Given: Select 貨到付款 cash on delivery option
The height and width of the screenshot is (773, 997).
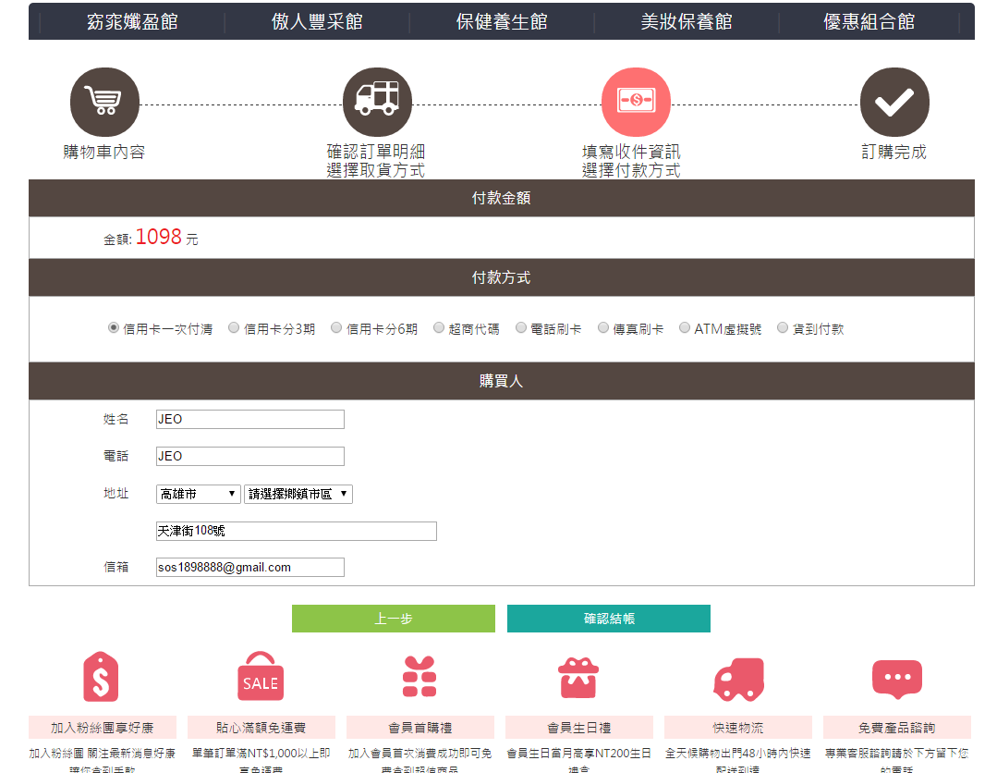Looking at the screenshot, I should [x=783, y=328].
